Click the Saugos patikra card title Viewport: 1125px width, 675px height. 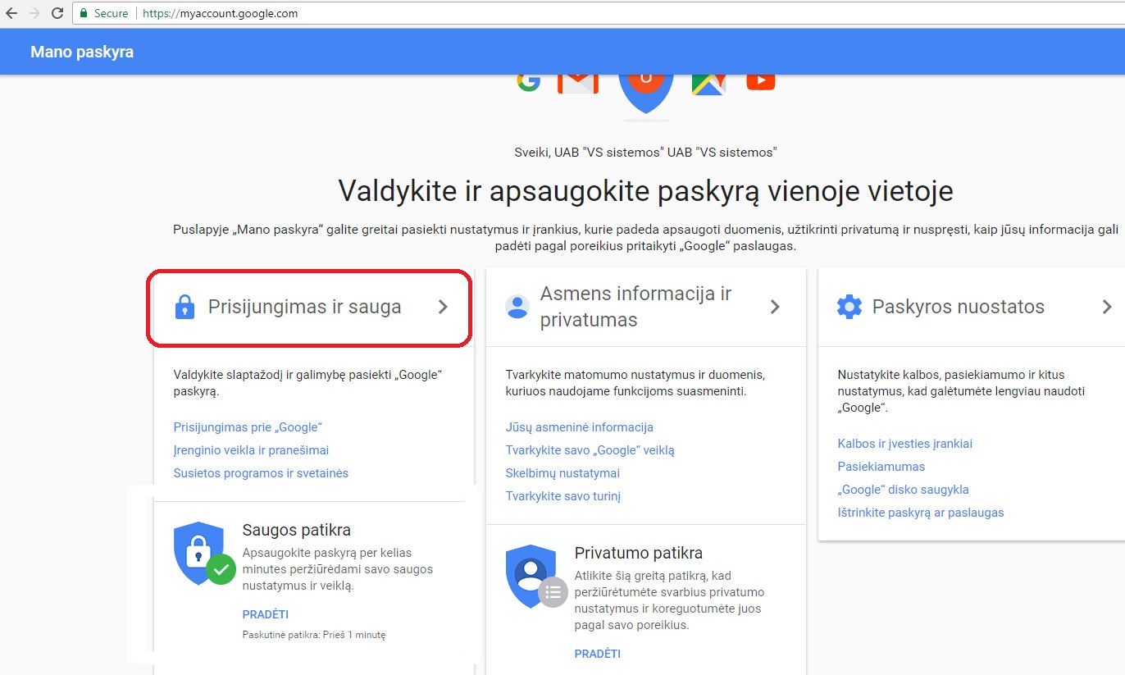[297, 530]
